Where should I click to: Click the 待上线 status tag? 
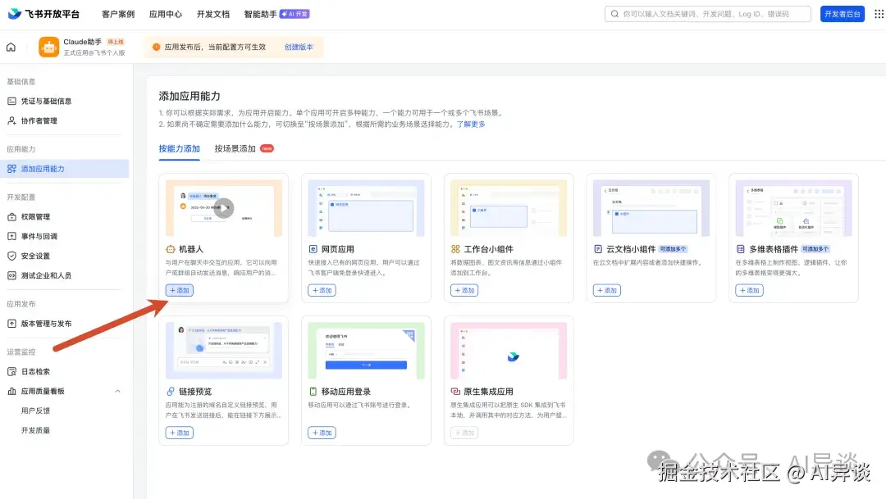116,42
